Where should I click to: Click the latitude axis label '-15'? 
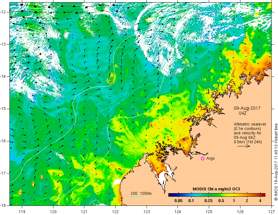(3, 109)
